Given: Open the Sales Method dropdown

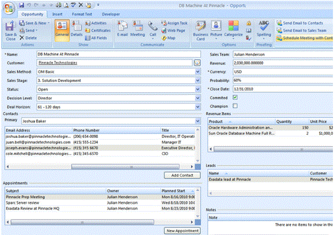Looking at the screenshot, I should (x=198, y=72).
